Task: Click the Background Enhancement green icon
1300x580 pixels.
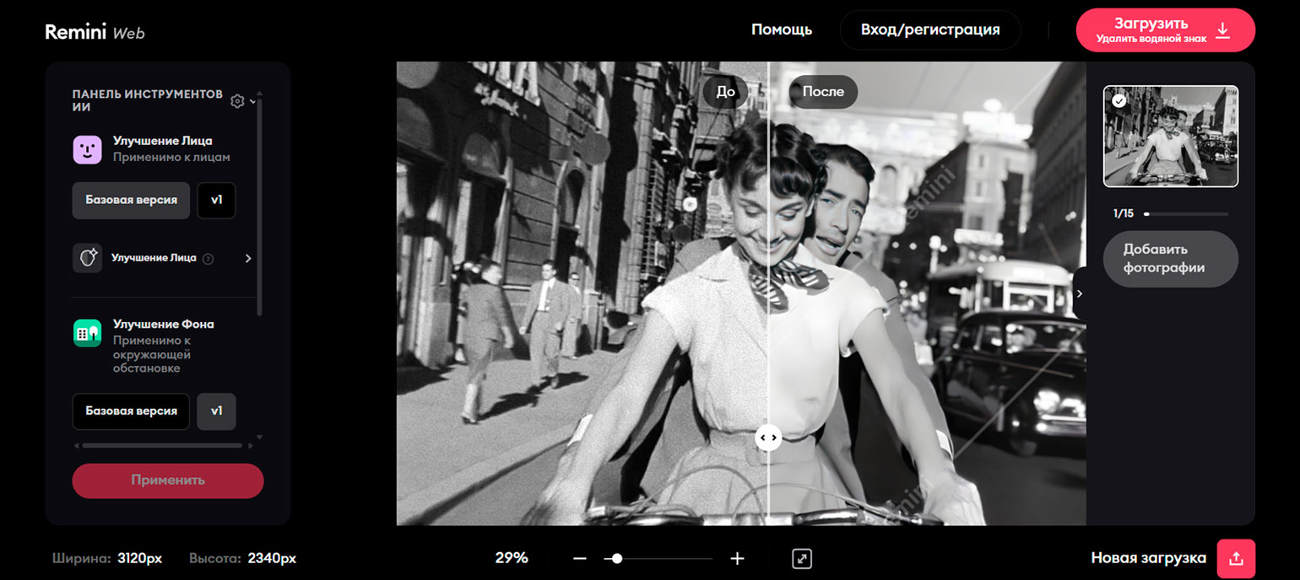Action: coord(87,333)
